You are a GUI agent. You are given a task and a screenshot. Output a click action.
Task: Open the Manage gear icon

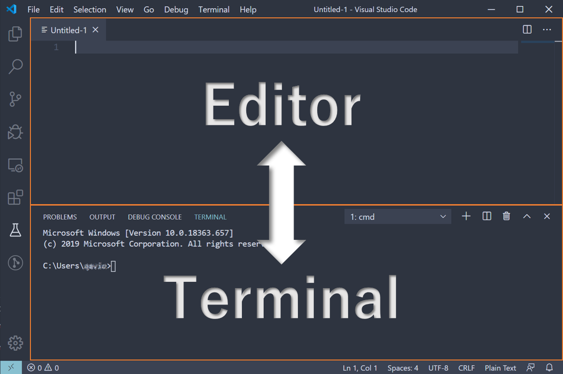pos(15,343)
